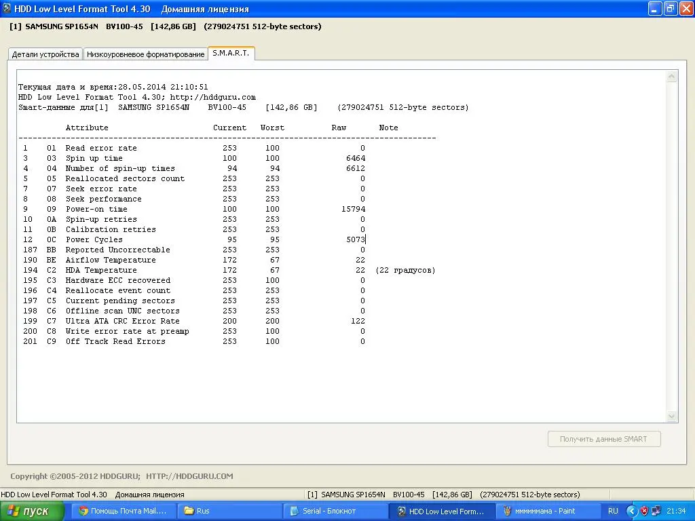Click the Airflow Temperature row
This screenshot has height=521, width=695.
click(x=194, y=260)
